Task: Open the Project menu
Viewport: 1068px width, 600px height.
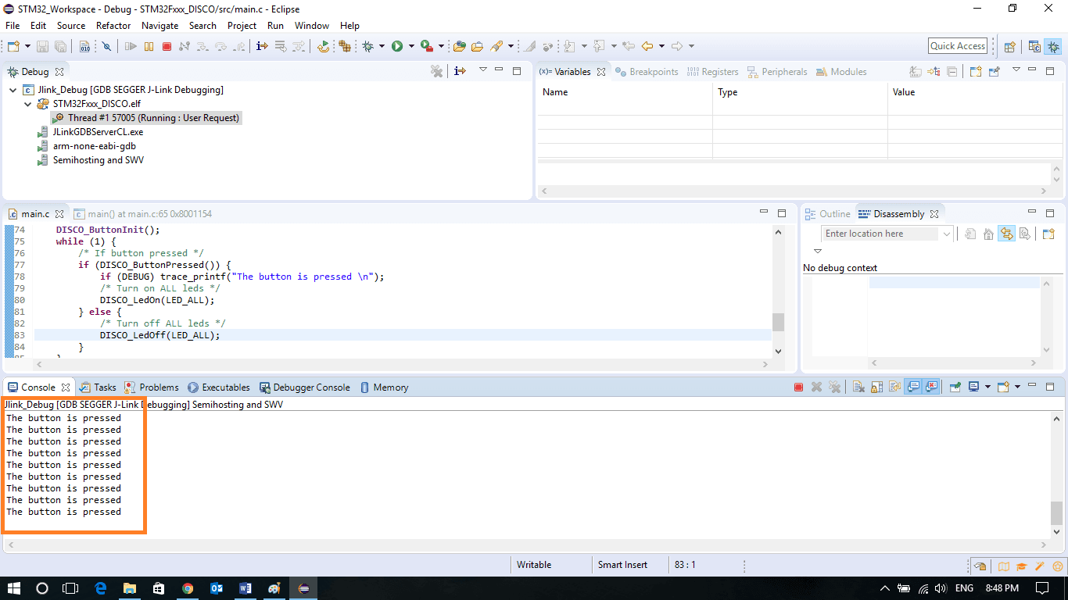Action: [x=242, y=26]
